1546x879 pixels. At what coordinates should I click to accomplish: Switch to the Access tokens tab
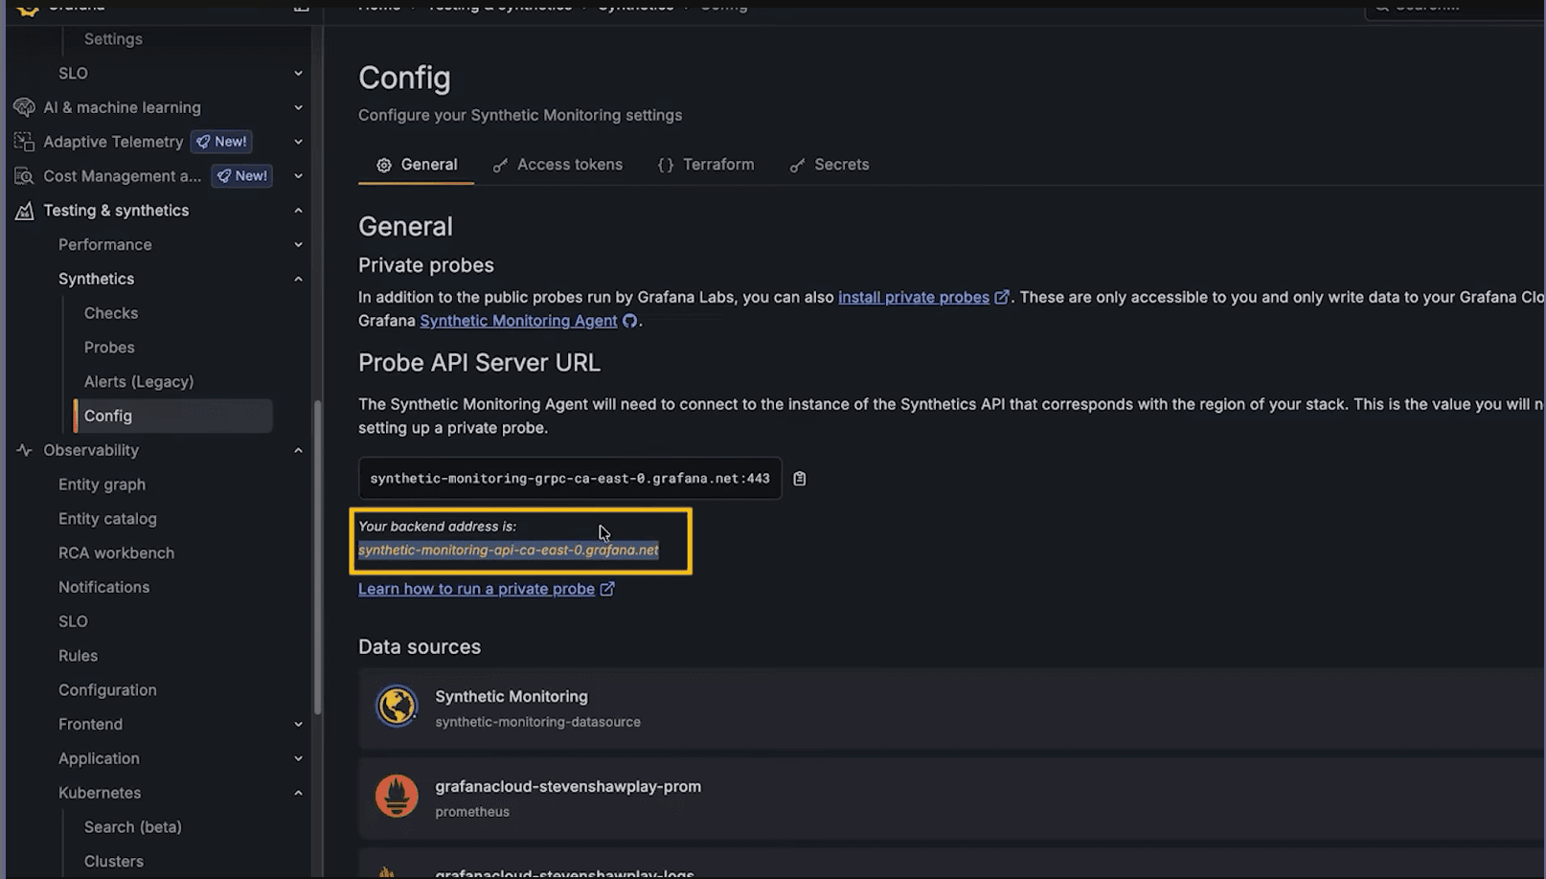(570, 164)
